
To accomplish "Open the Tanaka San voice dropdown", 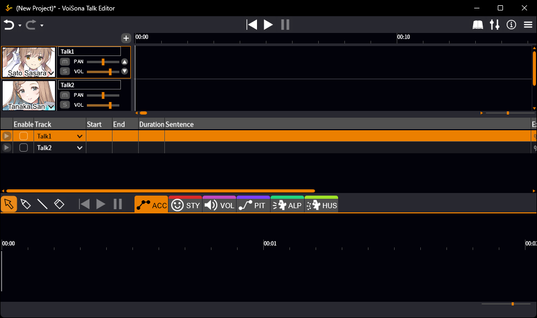I will pyautogui.click(x=51, y=107).
